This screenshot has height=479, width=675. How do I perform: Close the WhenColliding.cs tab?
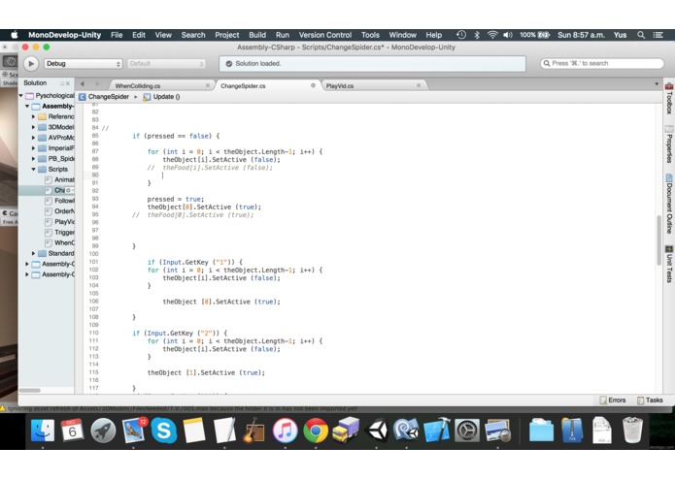208,85
